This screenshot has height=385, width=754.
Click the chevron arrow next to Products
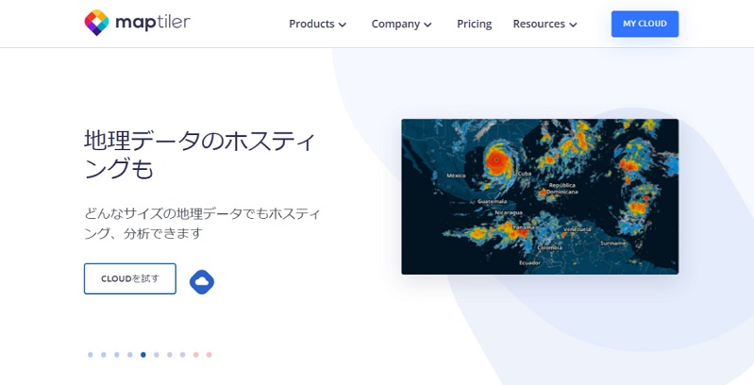tap(343, 25)
